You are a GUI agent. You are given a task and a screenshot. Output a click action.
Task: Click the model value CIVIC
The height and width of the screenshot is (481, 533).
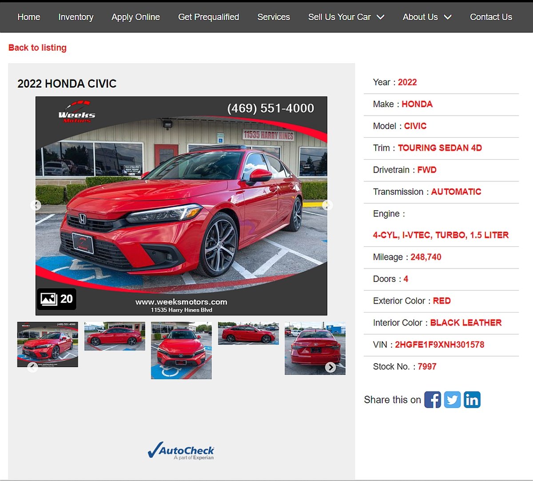415,126
